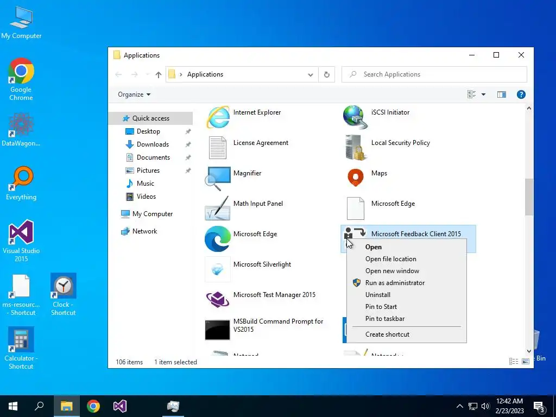Open Quick access in navigation pane
The height and width of the screenshot is (417, 556).
coord(150,118)
